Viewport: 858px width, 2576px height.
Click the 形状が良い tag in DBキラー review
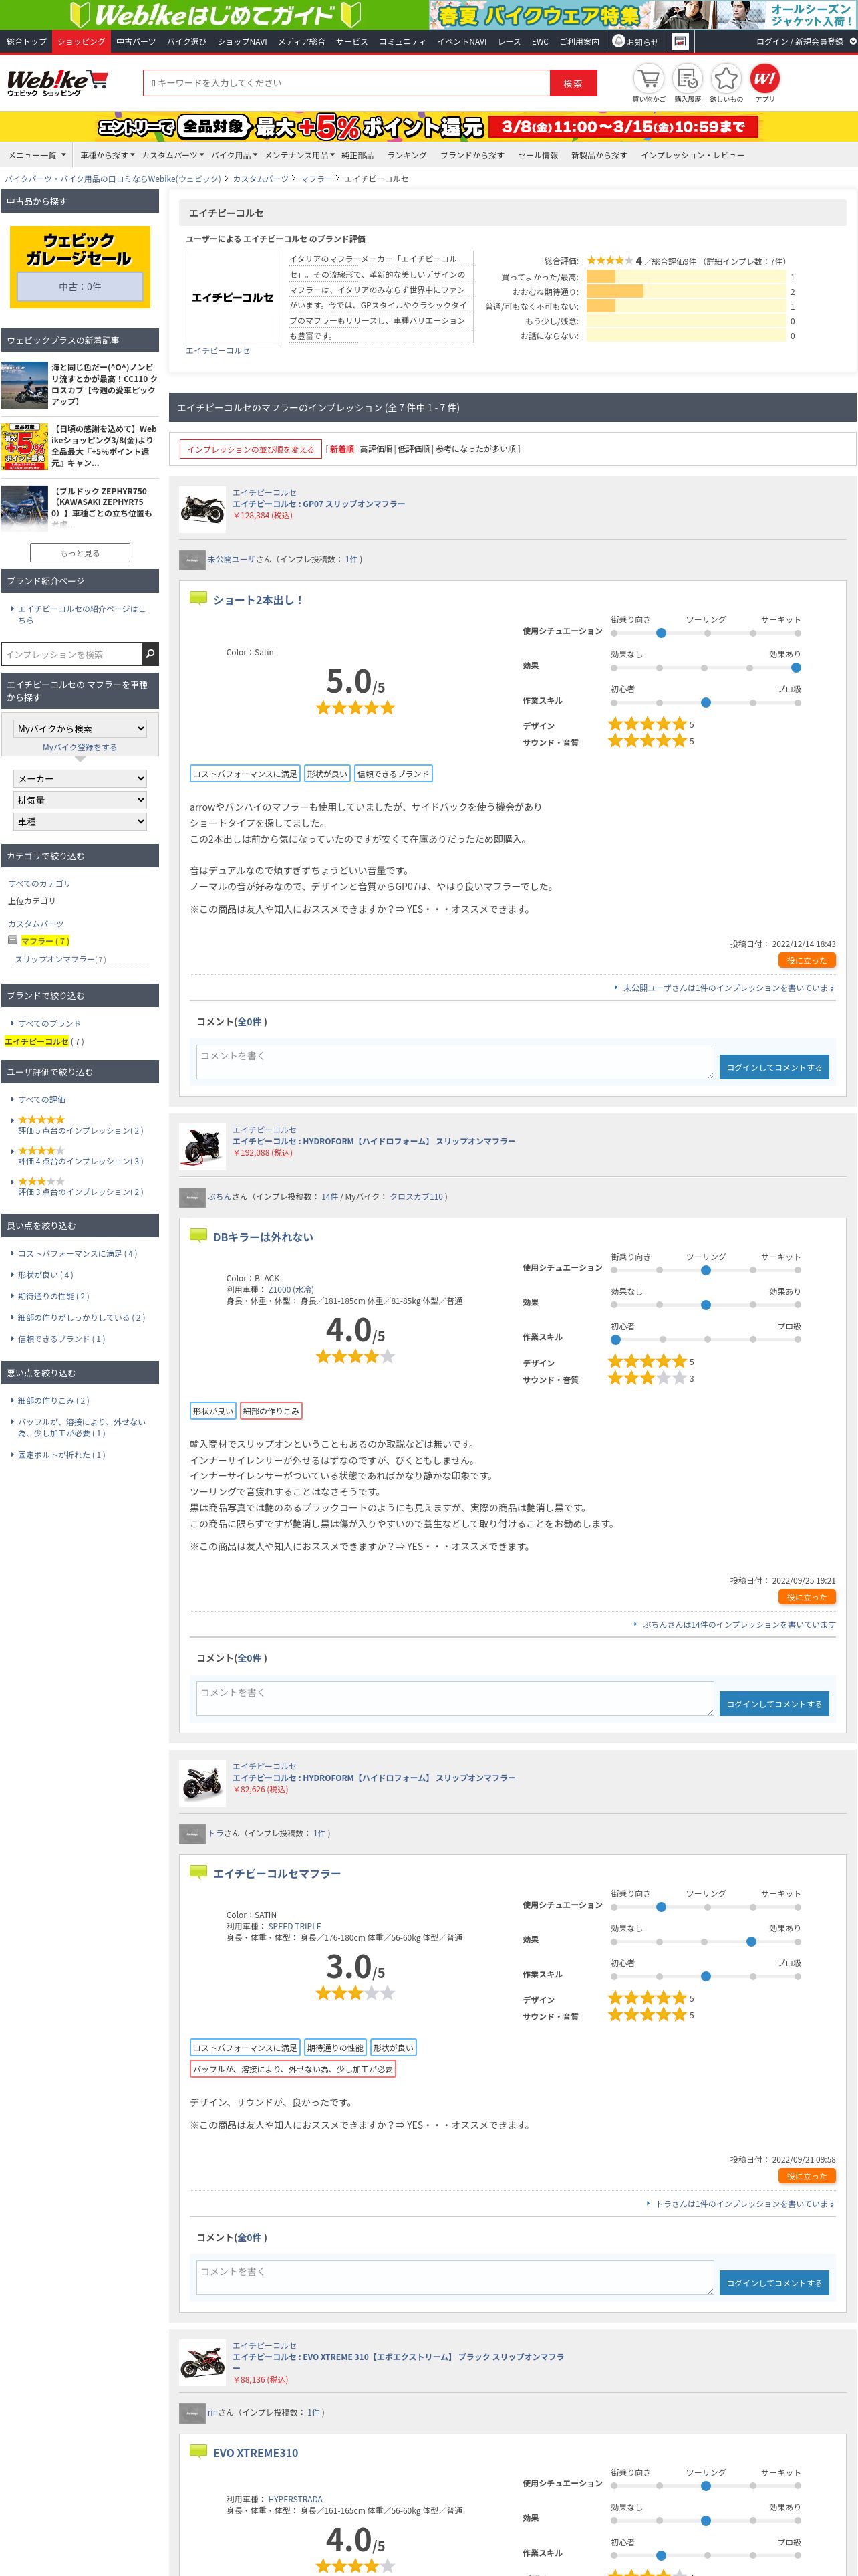[x=212, y=1411]
